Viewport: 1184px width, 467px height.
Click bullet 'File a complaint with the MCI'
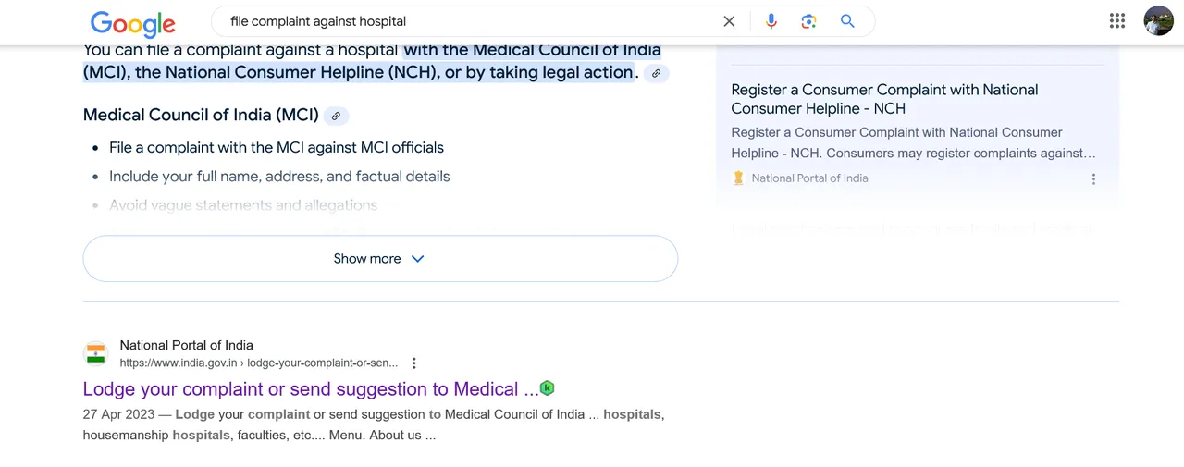tap(277, 148)
